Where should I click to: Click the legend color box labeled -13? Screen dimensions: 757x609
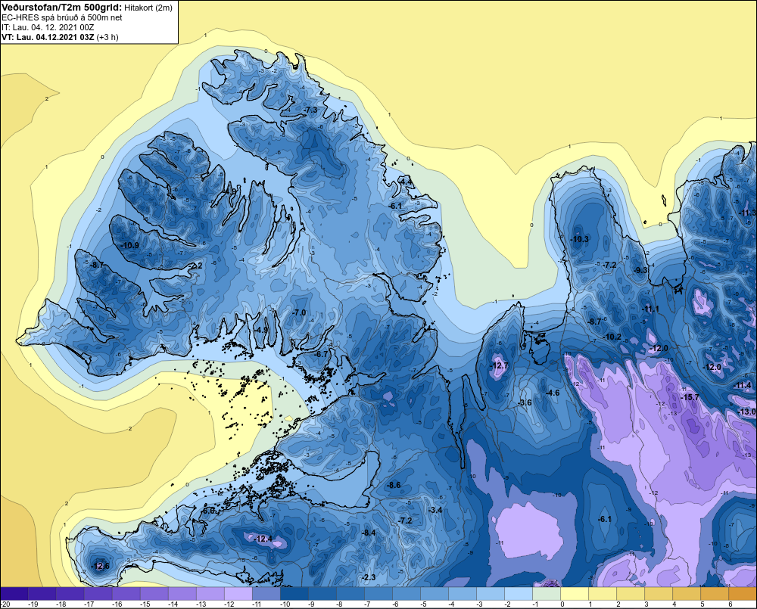tap(210, 594)
